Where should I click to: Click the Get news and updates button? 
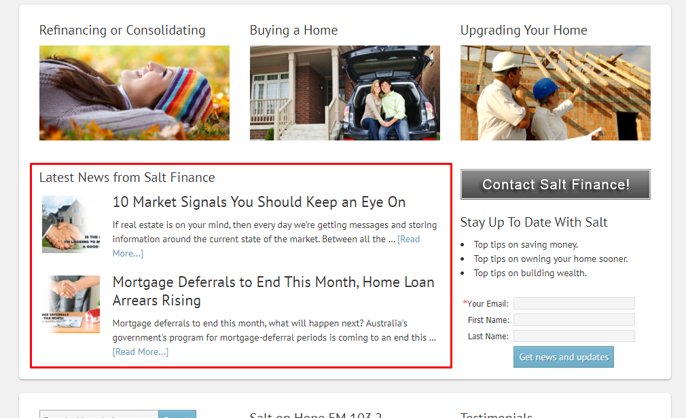(x=564, y=357)
